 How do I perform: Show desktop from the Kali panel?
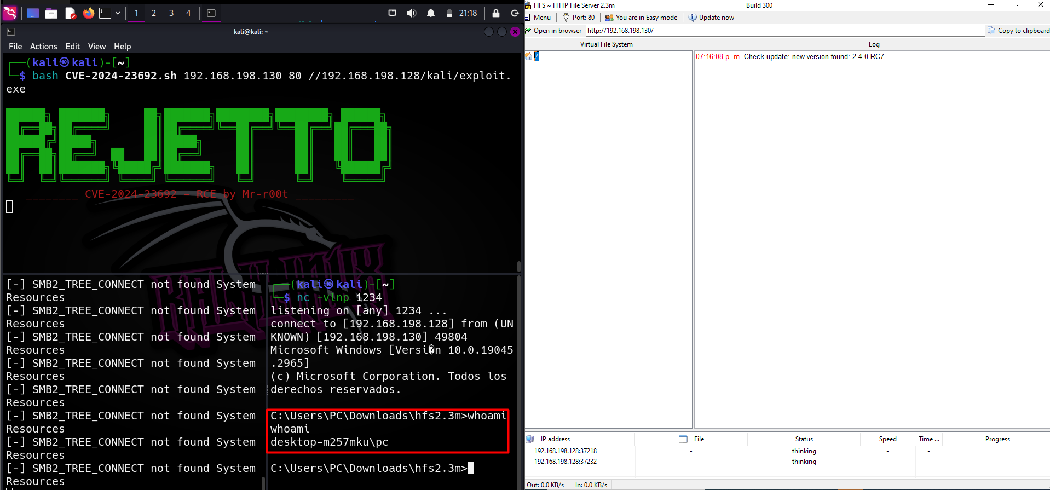tap(33, 13)
